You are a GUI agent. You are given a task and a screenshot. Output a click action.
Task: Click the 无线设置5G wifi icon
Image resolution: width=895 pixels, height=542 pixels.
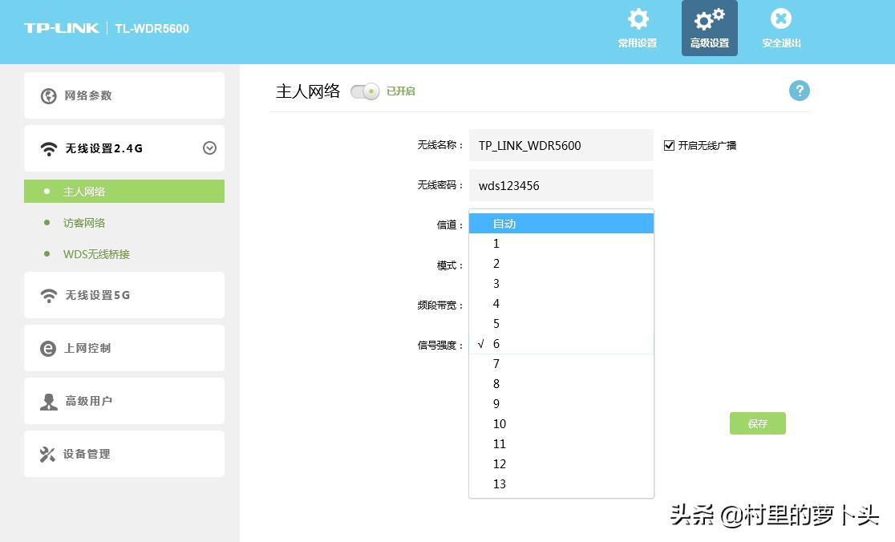pos(50,294)
